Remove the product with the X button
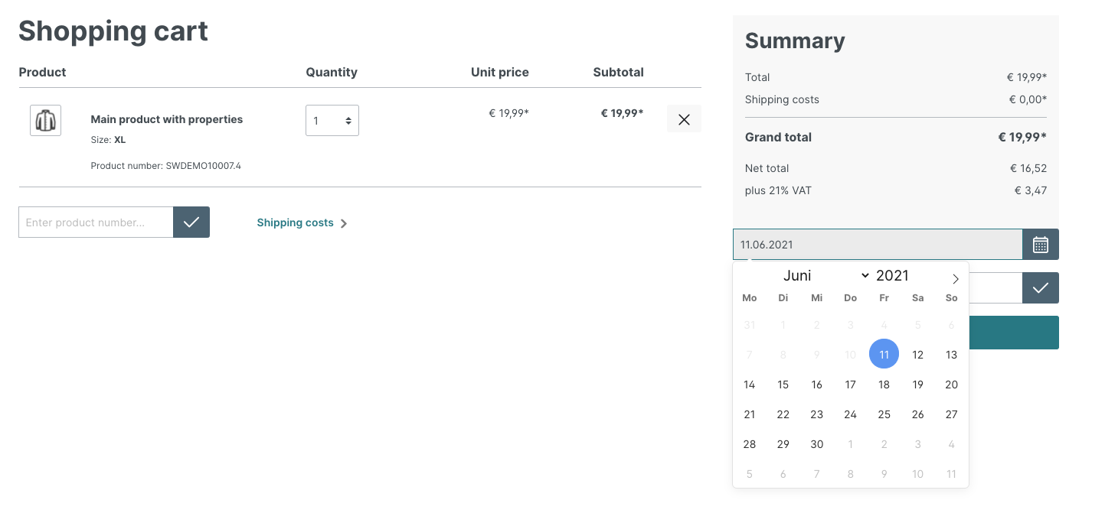Image resolution: width=1105 pixels, height=513 pixels. (x=684, y=119)
